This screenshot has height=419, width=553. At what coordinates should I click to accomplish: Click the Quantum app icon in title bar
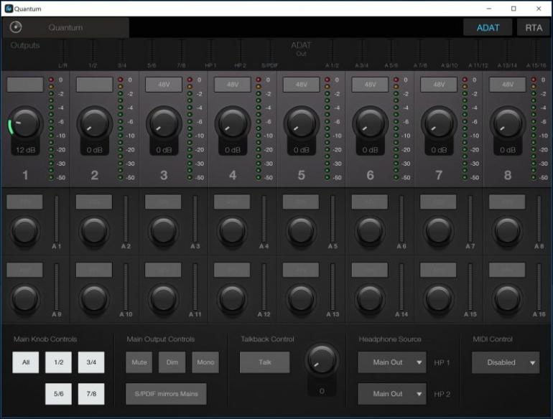9,9
